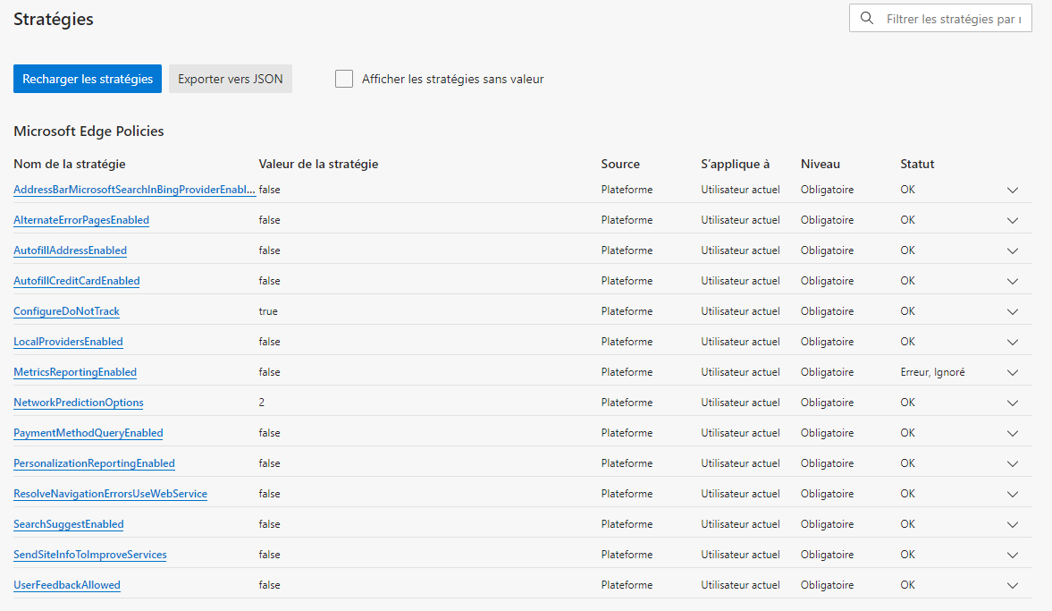
Task: Enable 'Afficher les stratégies sans valeur' checkbox
Action: pyautogui.click(x=344, y=79)
